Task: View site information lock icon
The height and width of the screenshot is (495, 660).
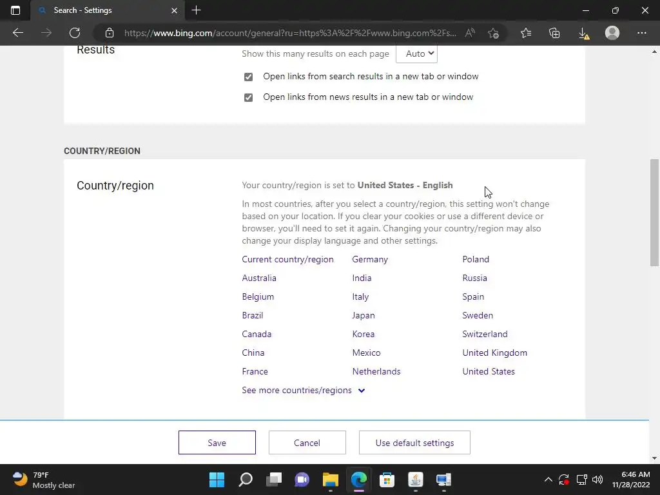Action: 110,33
